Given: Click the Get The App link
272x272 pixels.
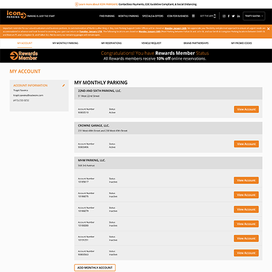Looking at the screenshot, I should [206, 16].
